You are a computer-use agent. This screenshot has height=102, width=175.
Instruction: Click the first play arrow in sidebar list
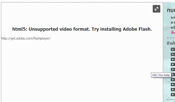tap(173, 49)
